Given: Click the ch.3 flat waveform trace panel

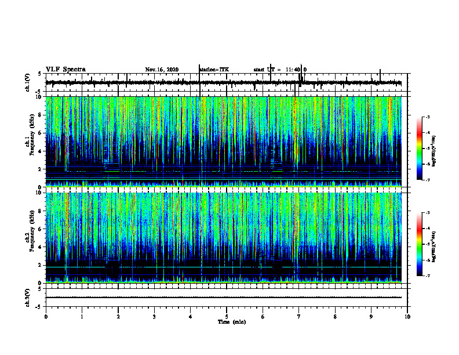Looking at the screenshot, I should [x=227, y=298].
